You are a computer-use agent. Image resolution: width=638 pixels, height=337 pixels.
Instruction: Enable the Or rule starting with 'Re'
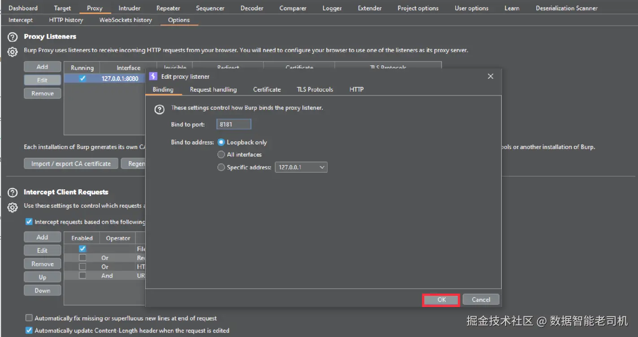tap(82, 258)
